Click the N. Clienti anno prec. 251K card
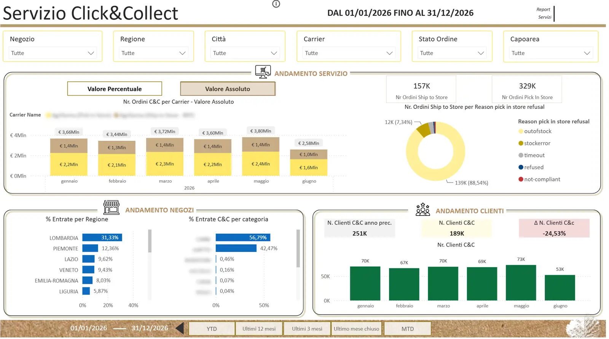The width and height of the screenshot is (609, 339). tap(359, 228)
